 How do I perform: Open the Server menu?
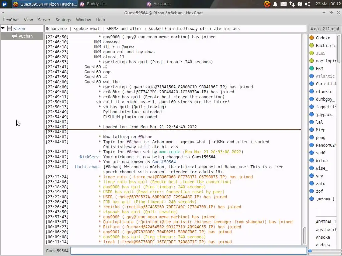pyautogui.click(x=44, y=20)
